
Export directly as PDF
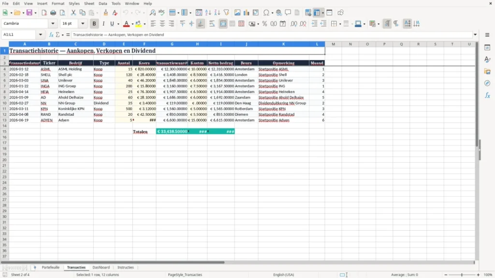click(44, 13)
